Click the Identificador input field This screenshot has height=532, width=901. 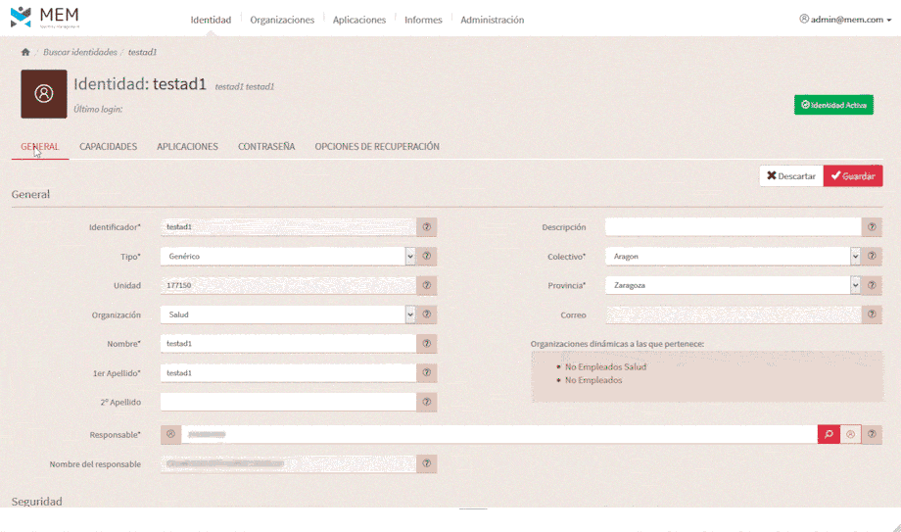(289, 226)
